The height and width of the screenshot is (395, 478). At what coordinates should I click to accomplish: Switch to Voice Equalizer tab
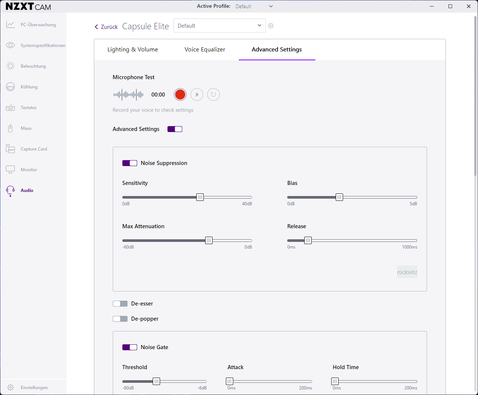tap(205, 50)
